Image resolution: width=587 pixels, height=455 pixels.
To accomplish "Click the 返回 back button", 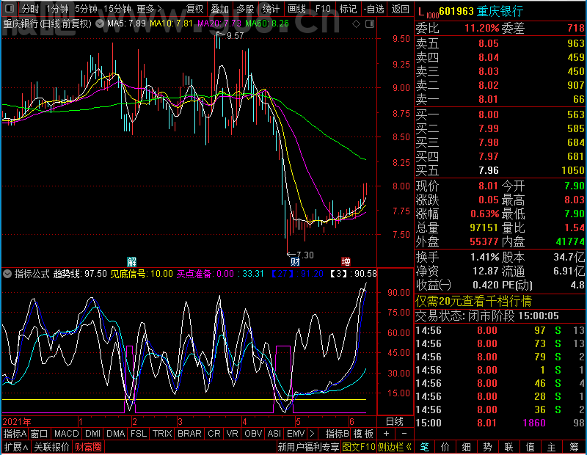I will 400,9.
